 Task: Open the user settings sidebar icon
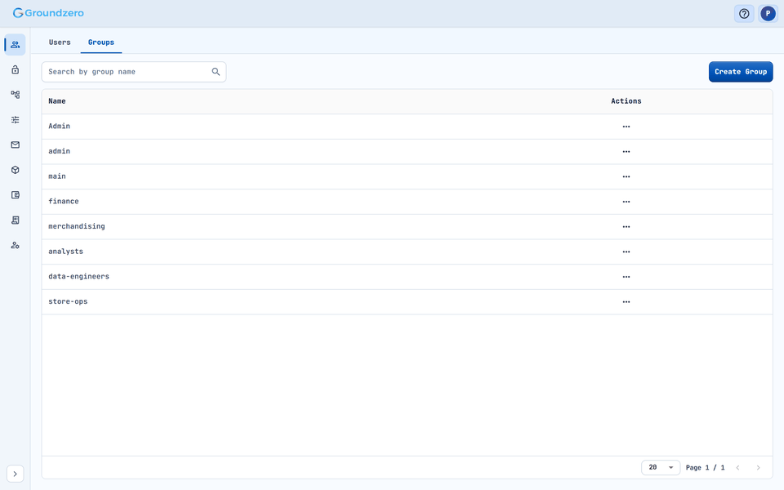click(x=15, y=245)
